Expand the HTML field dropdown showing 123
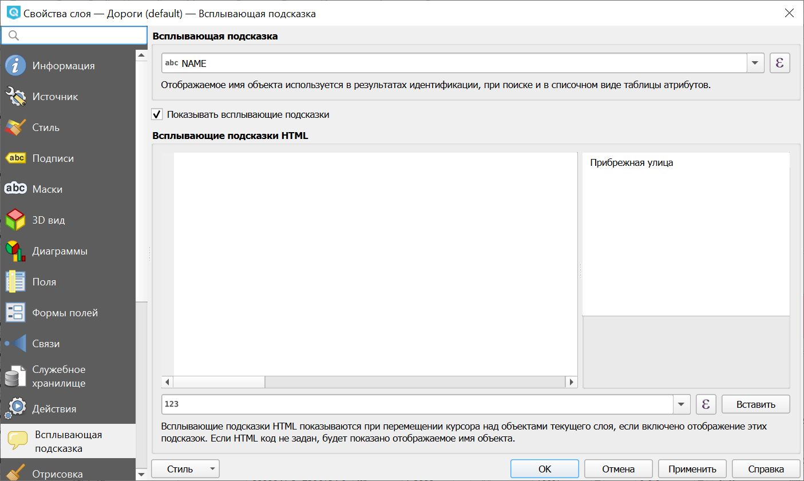 [x=681, y=404]
